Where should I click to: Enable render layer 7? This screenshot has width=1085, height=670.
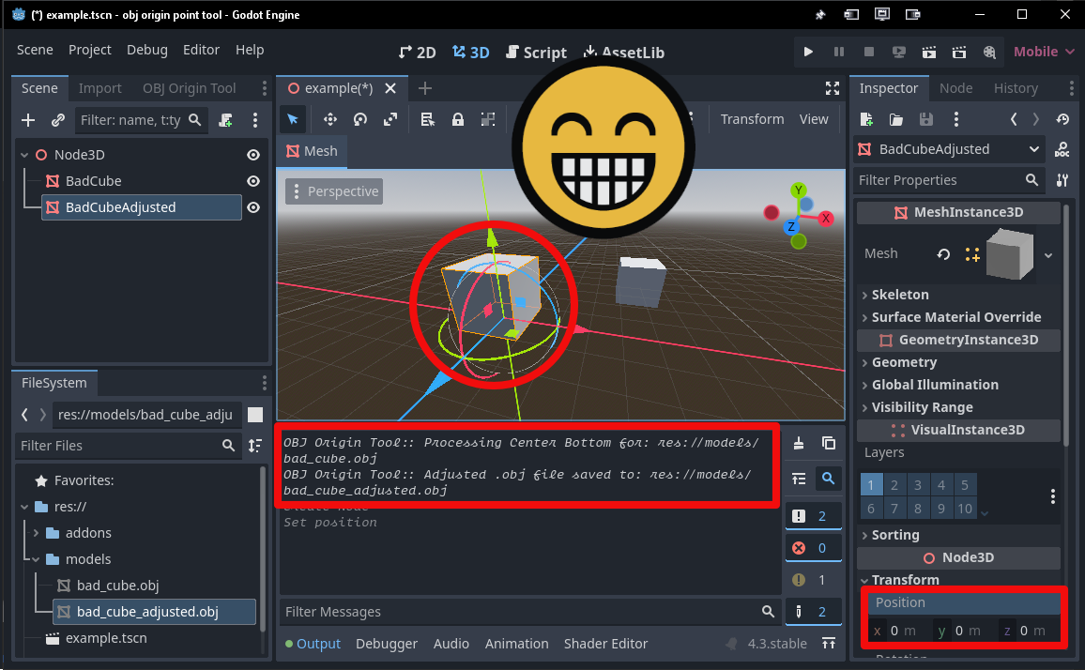(x=894, y=509)
